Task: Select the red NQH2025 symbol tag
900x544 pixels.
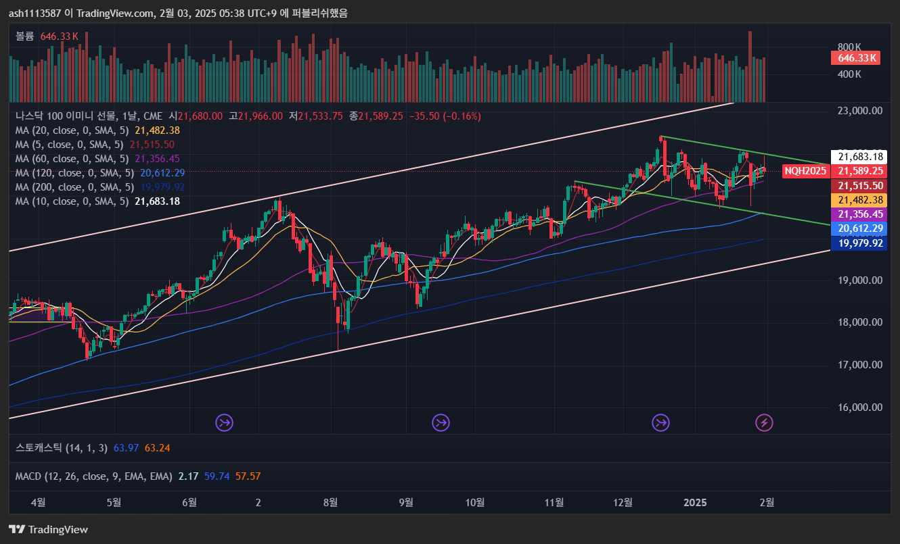Action: 805,171
